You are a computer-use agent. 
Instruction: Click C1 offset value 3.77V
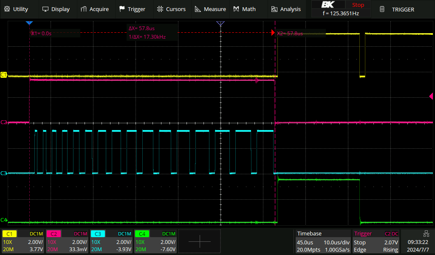(37, 249)
